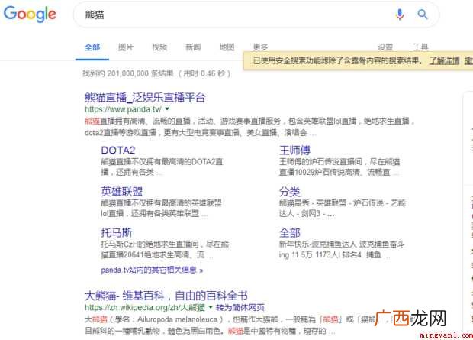
Task: Click the https://www.panda.tv/ URL text
Action: click(x=123, y=109)
